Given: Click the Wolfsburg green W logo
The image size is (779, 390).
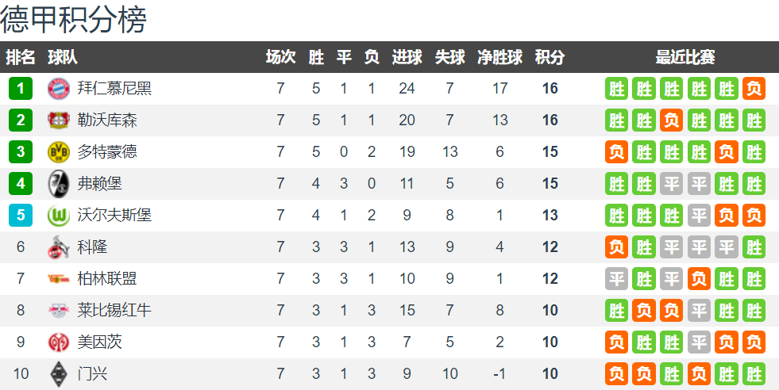Looking at the screenshot, I should pos(59,216).
